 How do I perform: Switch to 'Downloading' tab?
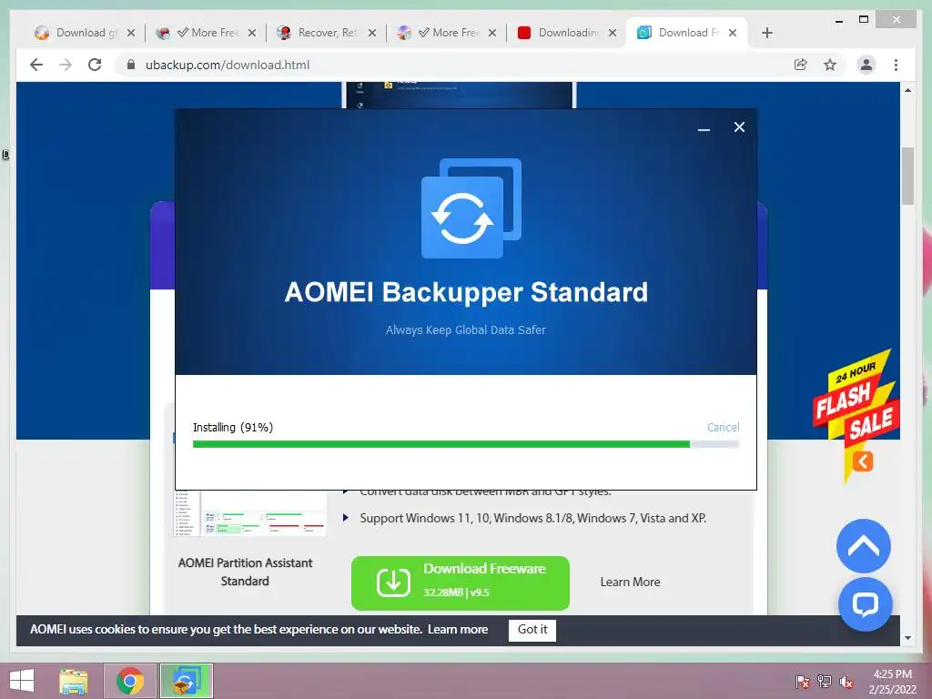tap(566, 33)
